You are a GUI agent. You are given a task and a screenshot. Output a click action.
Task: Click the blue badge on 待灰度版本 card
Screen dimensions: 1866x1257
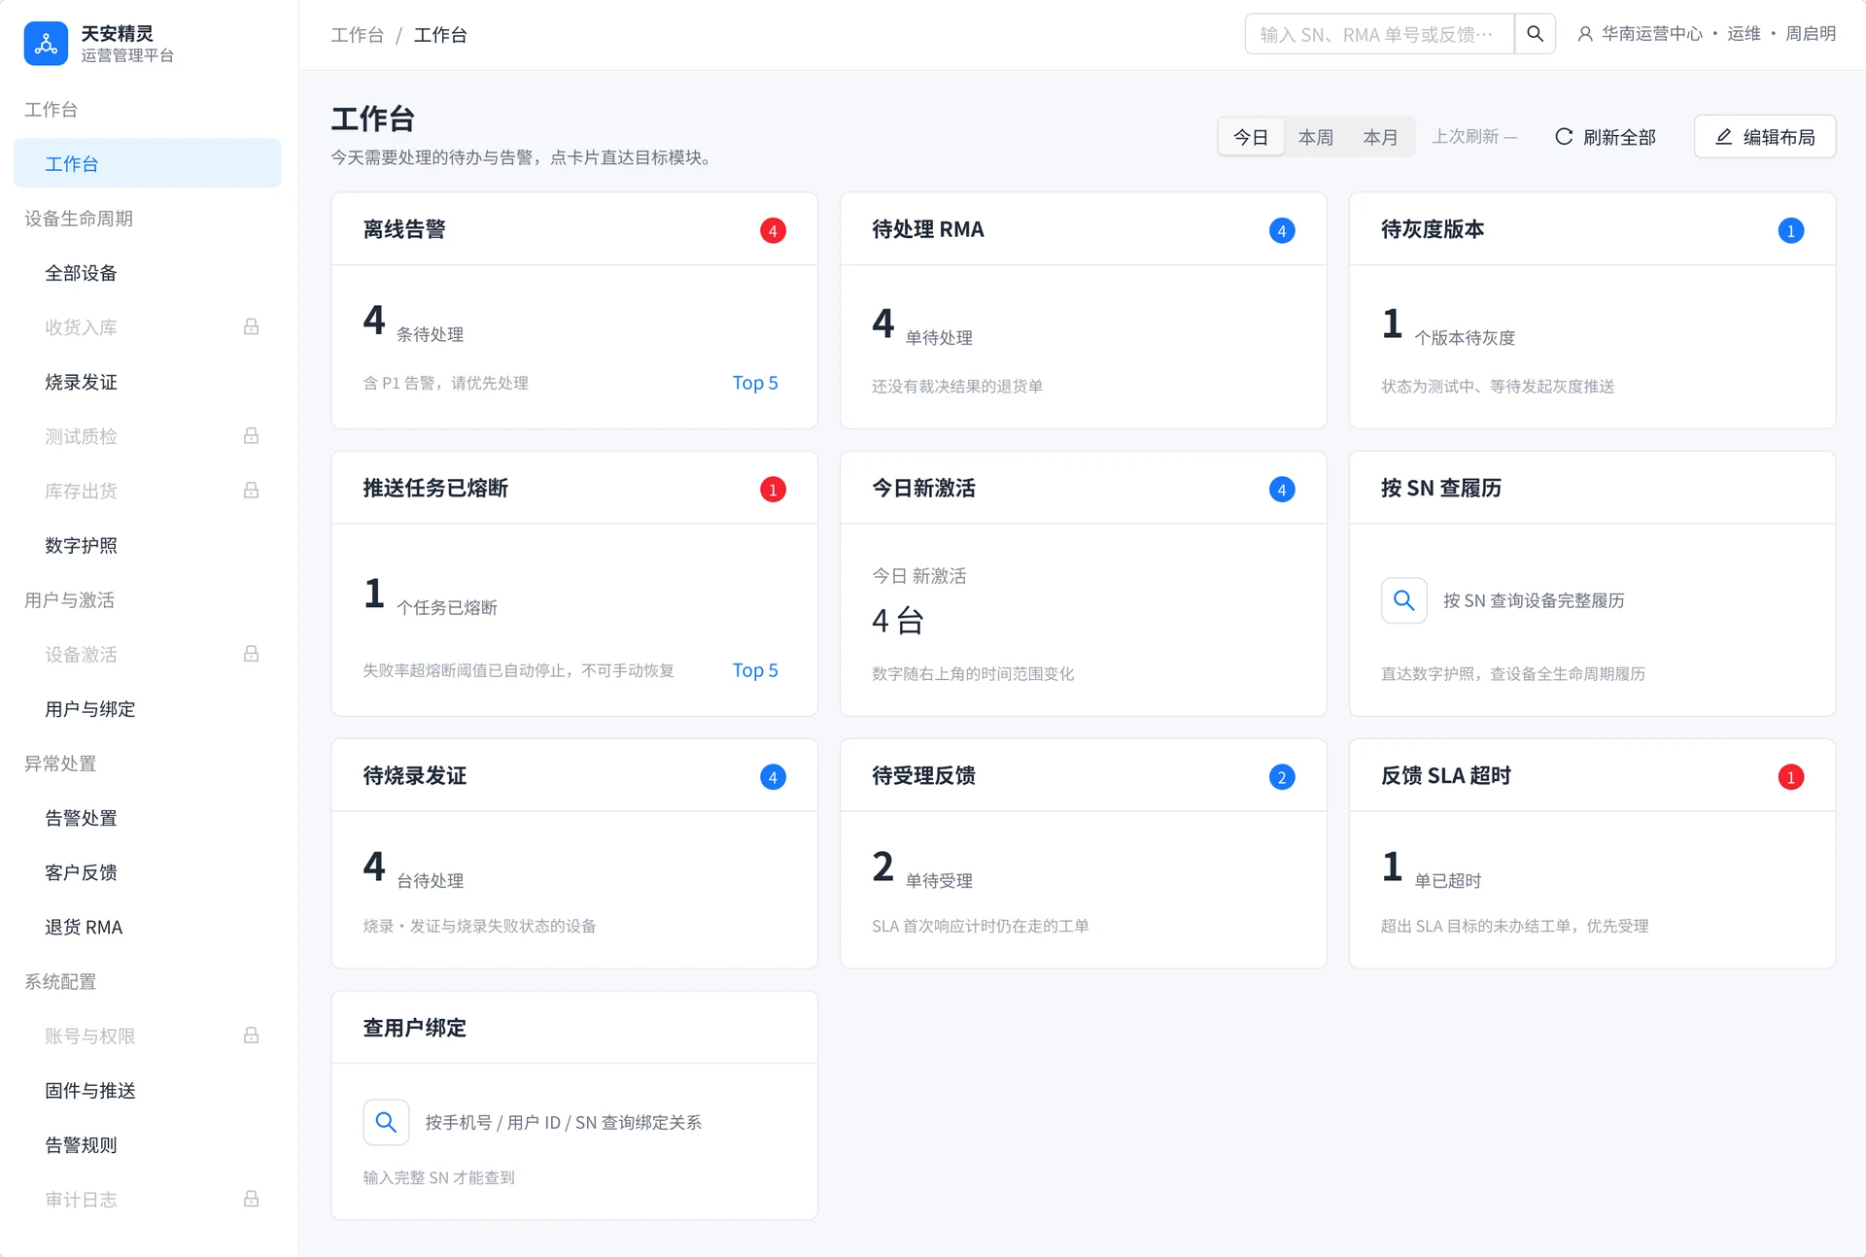pyautogui.click(x=1791, y=230)
